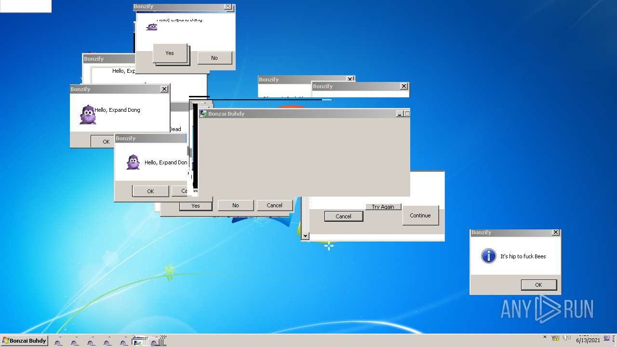Close the left Bonzify 'Hello, Expand Dong' dialog

click(164, 89)
